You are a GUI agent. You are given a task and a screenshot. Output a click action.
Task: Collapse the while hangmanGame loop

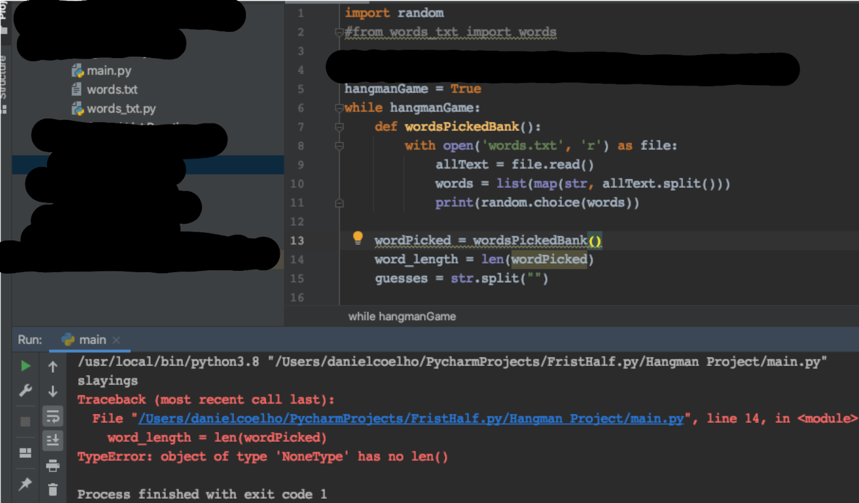(x=339, y=108)
